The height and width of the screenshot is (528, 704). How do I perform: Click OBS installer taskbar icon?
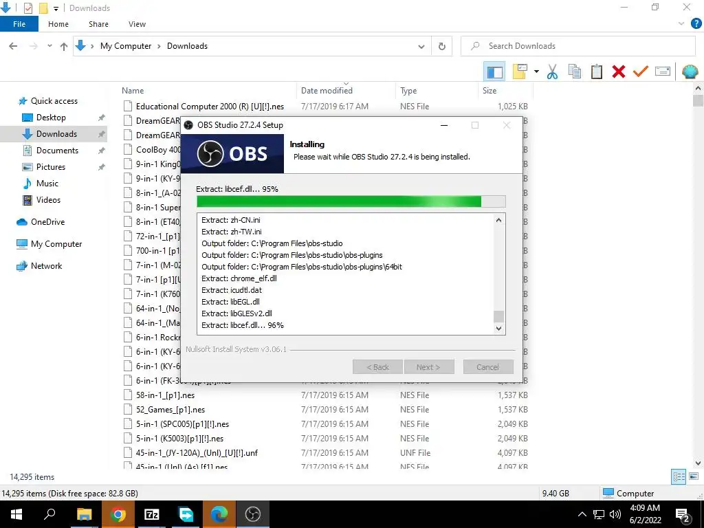253,514
